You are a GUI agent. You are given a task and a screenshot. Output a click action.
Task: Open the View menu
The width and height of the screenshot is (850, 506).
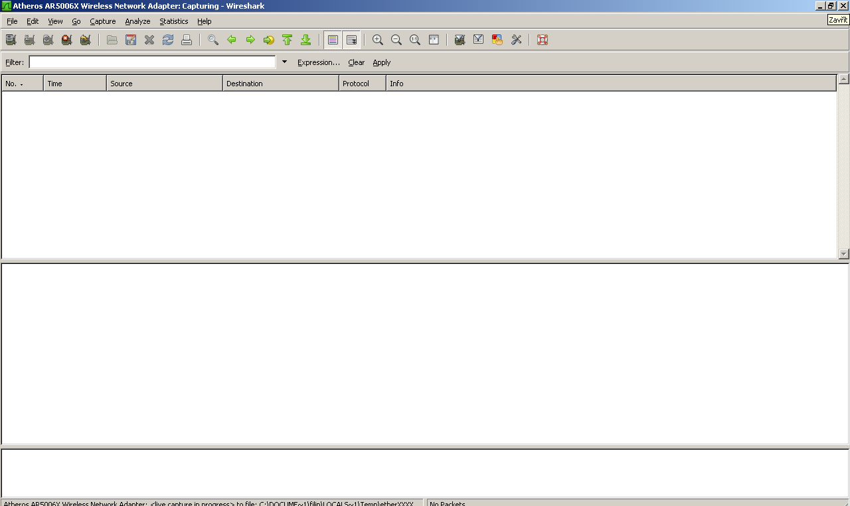coord(55,21)
